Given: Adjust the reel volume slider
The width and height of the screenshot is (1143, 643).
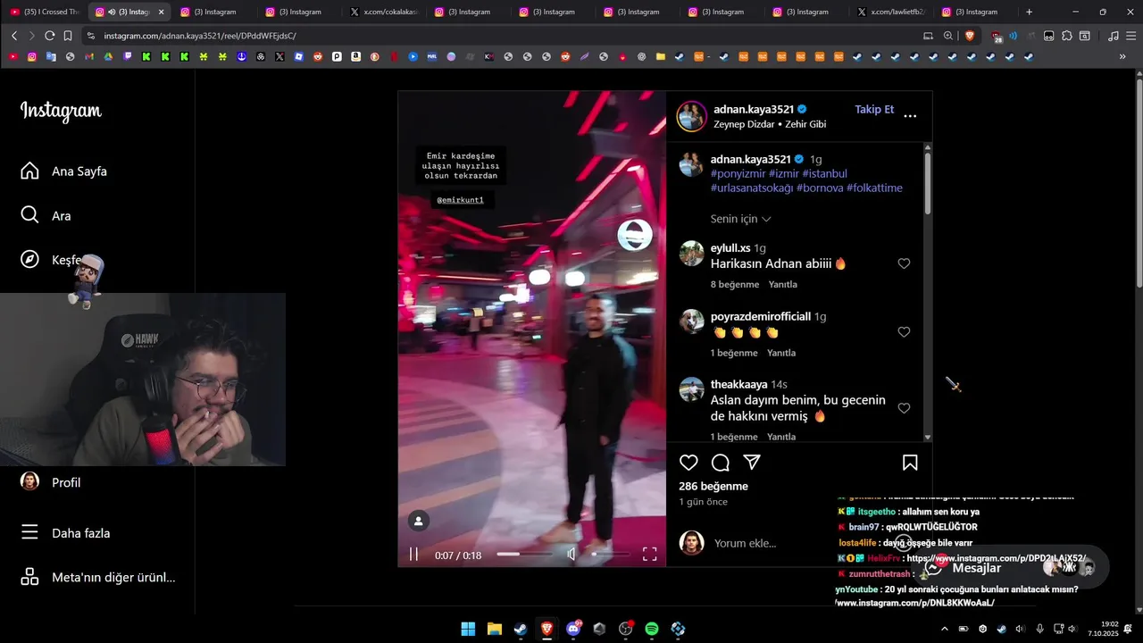Looking at the screenshot, I should click(x=611, y=555).
